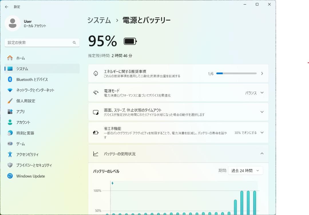Viewport: 309px width, 215px height.
Task: Open ゲーム settings via the controller icon
Action: (9, 144)
